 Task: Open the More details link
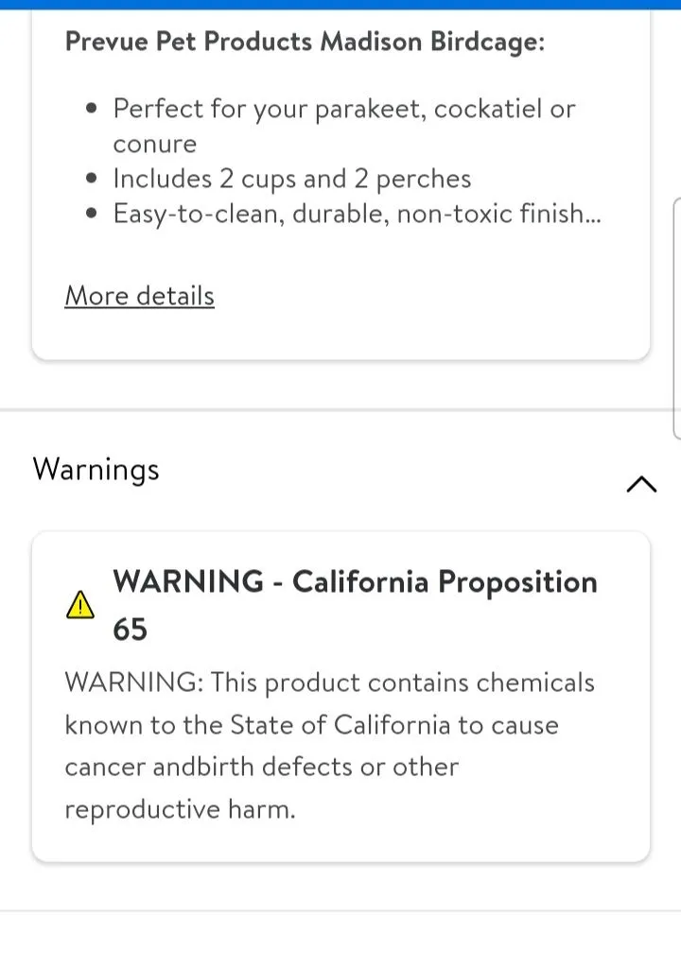(139, 296)
